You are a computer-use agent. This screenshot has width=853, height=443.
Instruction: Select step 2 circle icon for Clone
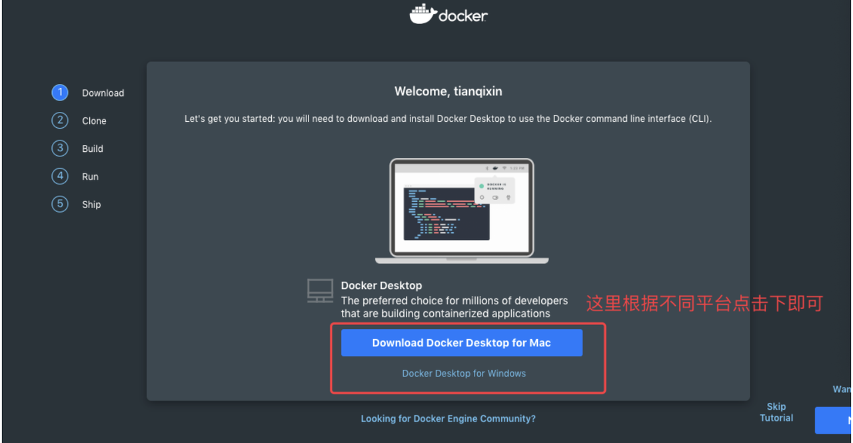pyautogui.click(x=60, y=121)
